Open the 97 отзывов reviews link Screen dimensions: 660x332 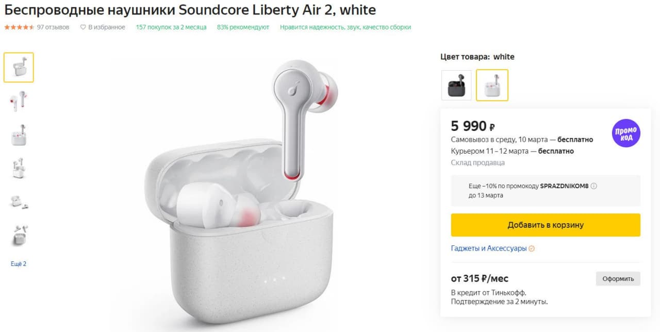[53, 27]
